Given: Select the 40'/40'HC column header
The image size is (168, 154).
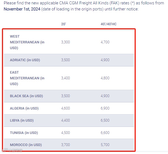Looking at the screenshot, I should tap(108, 24).
